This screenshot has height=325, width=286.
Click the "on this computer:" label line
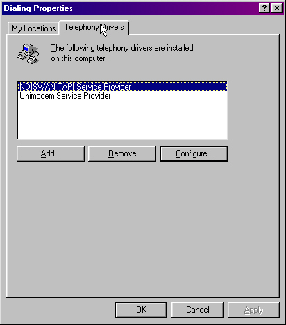[78, 58]
